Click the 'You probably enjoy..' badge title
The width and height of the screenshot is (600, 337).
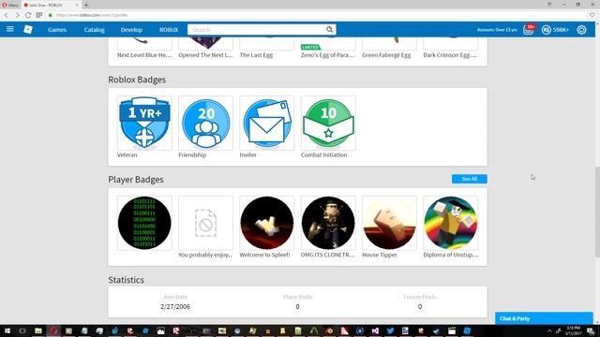coord(205,255)
